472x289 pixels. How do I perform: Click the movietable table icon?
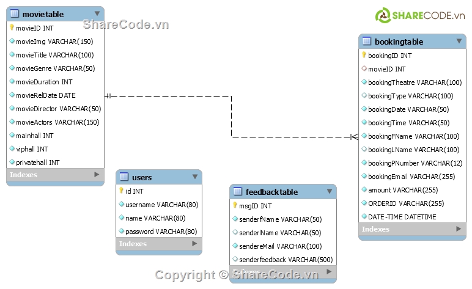pyautogui.click(x=15, y=14)
